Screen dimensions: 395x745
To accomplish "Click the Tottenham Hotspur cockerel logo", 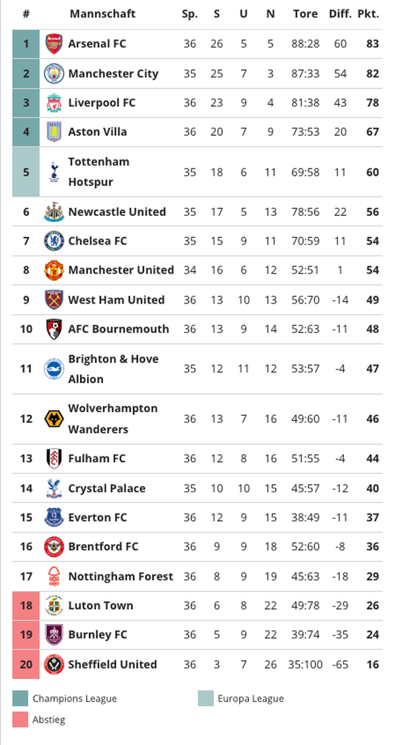I will tap(54, 172).
